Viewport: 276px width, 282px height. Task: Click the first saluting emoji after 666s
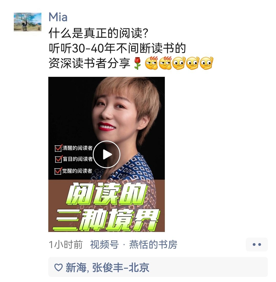point(179,63)
